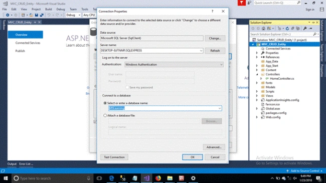Viewport: 326px width, 183px height.
Task: Click the Undo icon in toolbar
Action: (49, 15)
